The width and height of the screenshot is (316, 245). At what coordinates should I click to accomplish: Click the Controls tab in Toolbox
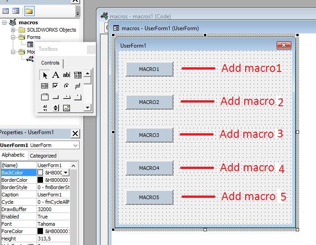(50, 63)
